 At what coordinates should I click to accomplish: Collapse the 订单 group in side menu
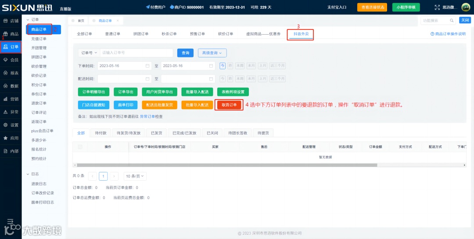click(x=32, y=19)
